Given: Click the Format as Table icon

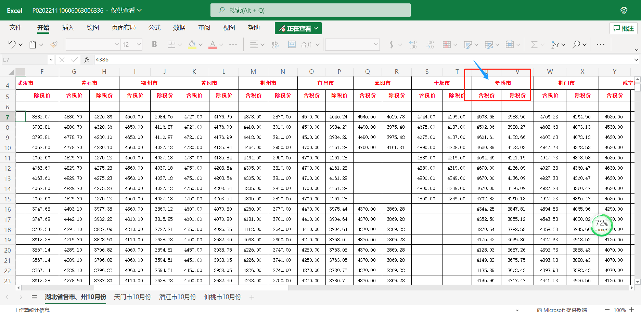Looking at the screenshot, I should click(489, 44).
